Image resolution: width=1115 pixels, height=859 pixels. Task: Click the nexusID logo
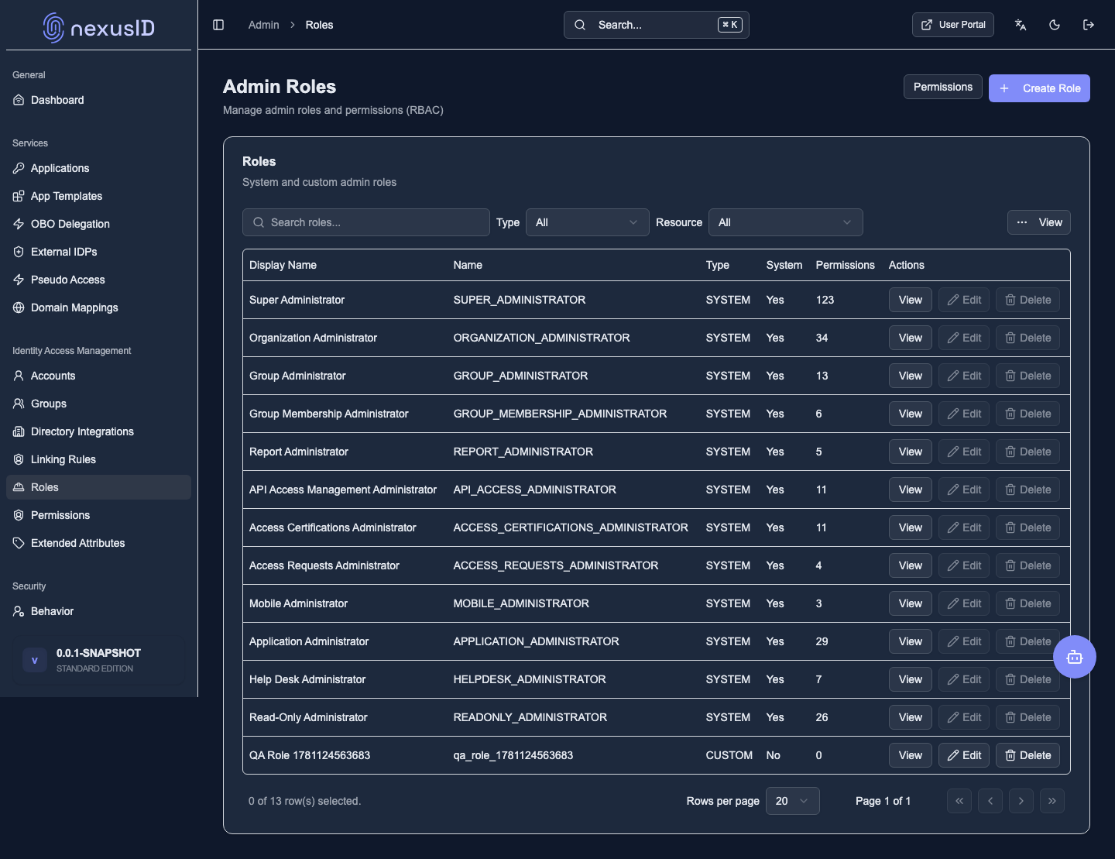[x=98, y=28]
